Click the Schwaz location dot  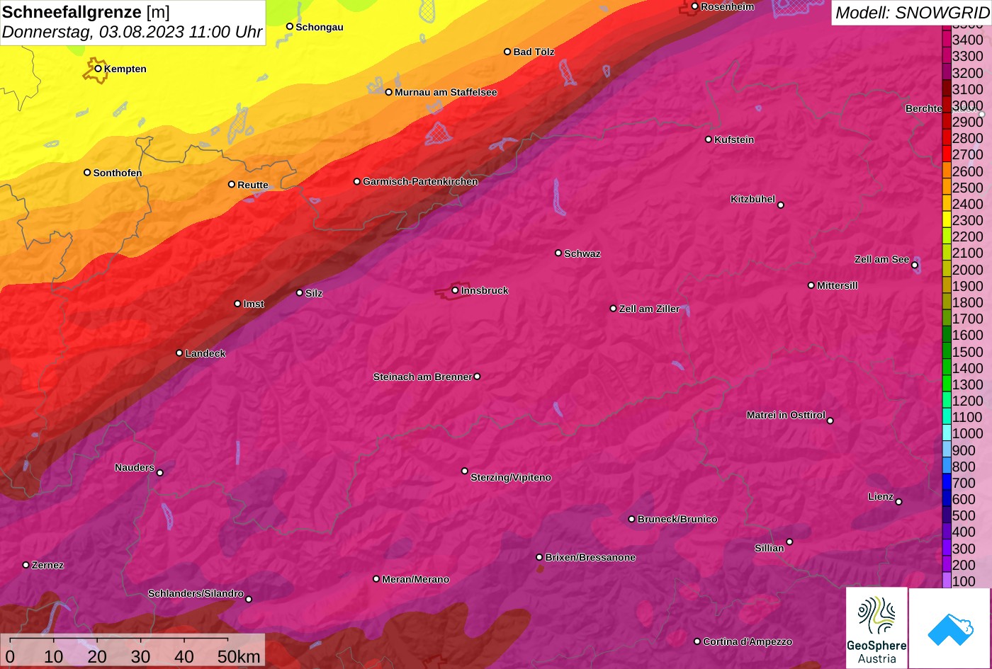point(558,253)
